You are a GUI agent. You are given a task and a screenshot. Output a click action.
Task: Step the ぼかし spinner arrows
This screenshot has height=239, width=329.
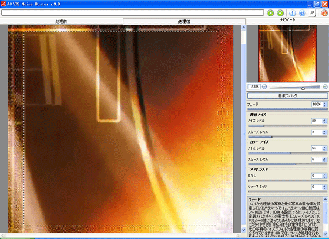(324, 175)
